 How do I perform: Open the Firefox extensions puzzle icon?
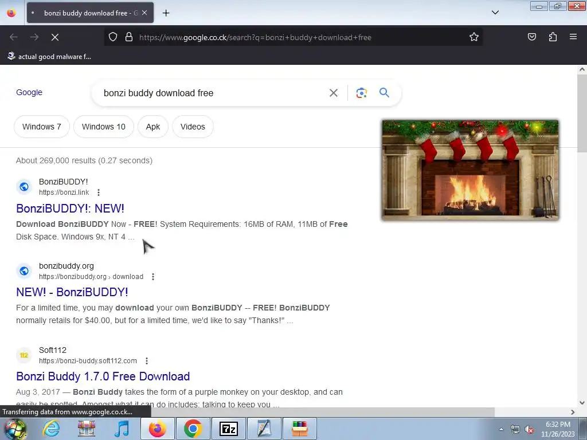pos(553,37)
